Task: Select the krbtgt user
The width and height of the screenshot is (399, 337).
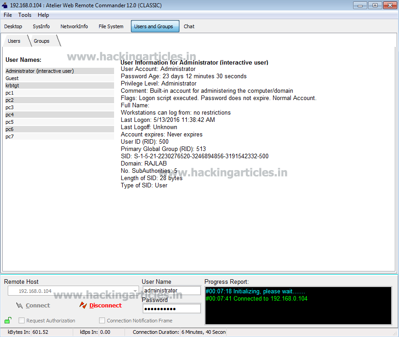Action: point(60,86)
